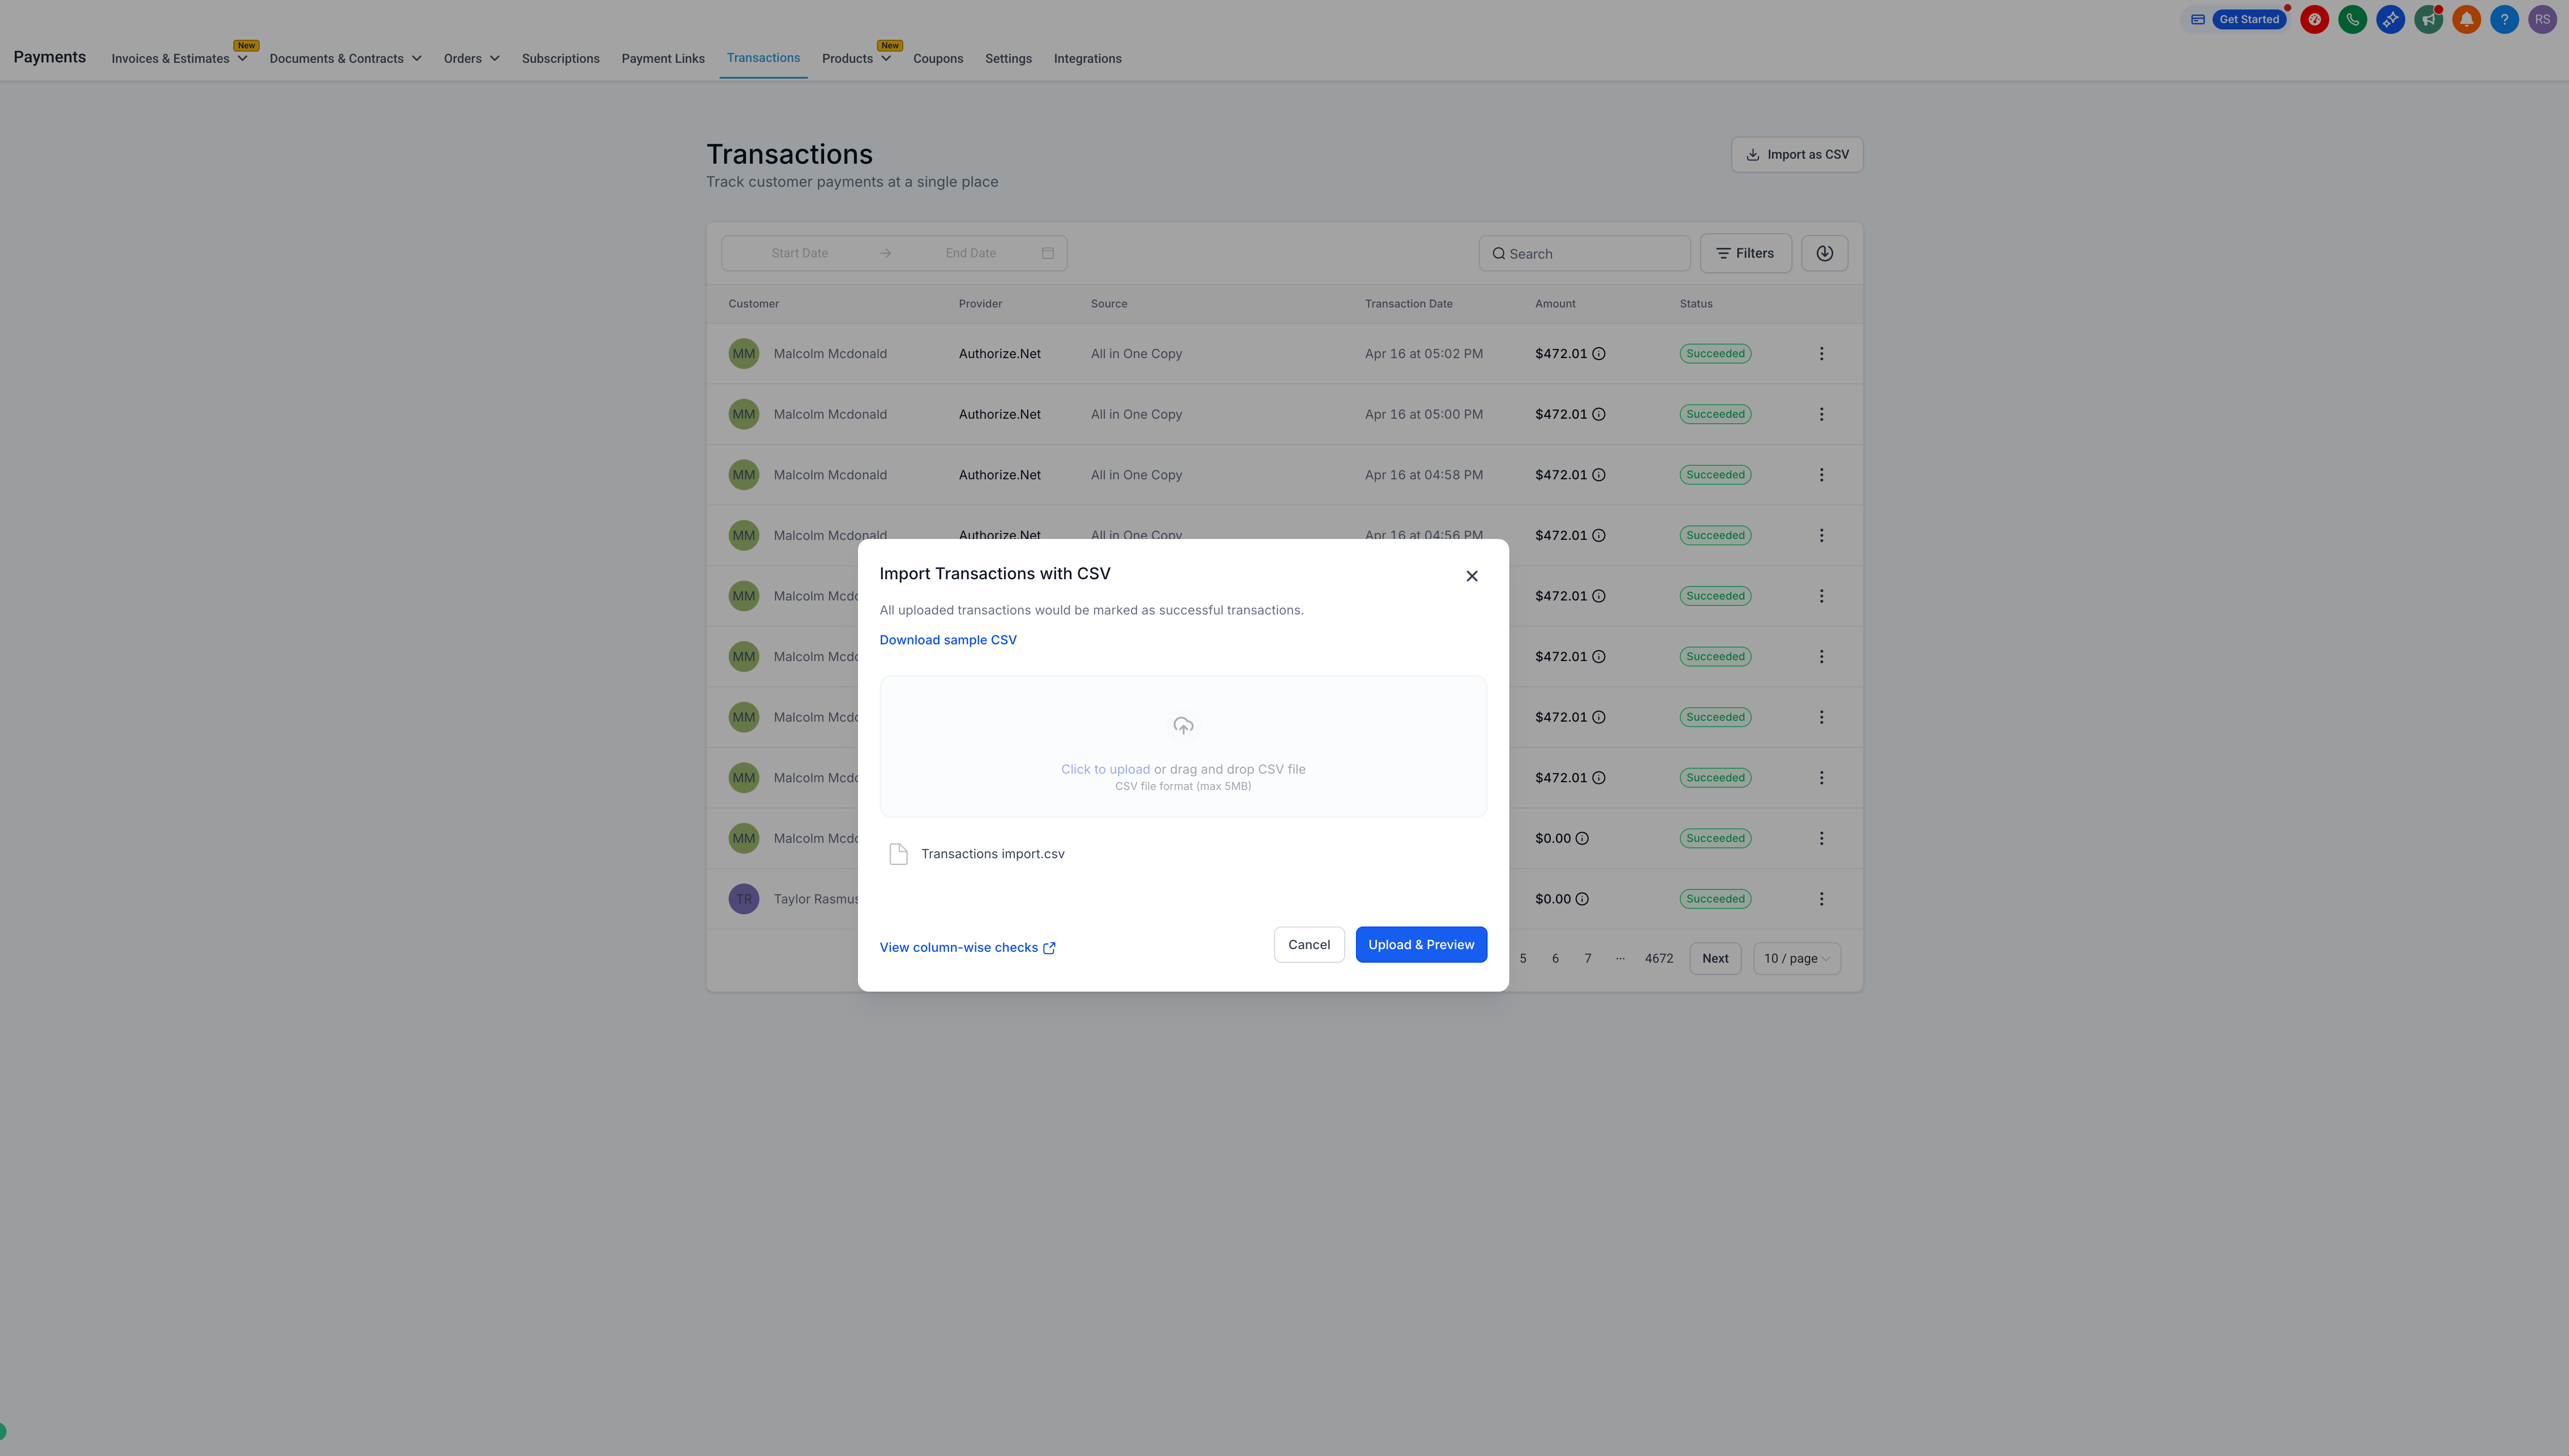Expand the Invoices & Estimates menu
The height and width of the screenshot is (1456, 2569).
(x=179, y=59)
